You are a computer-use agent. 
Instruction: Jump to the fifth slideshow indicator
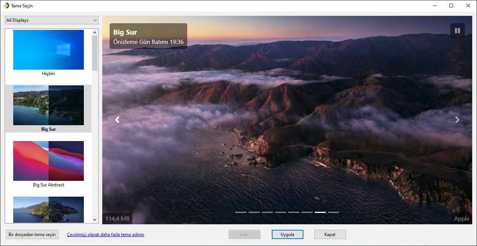tap(294, 212)
